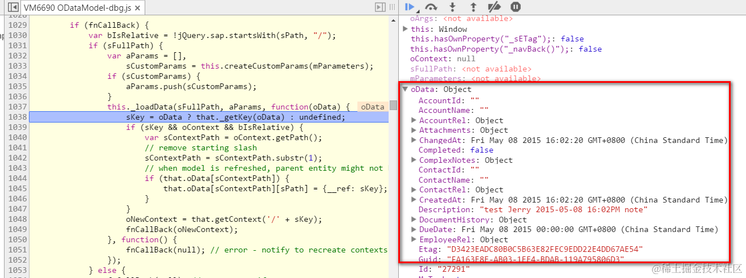Resume script execution

click(410, 7)
